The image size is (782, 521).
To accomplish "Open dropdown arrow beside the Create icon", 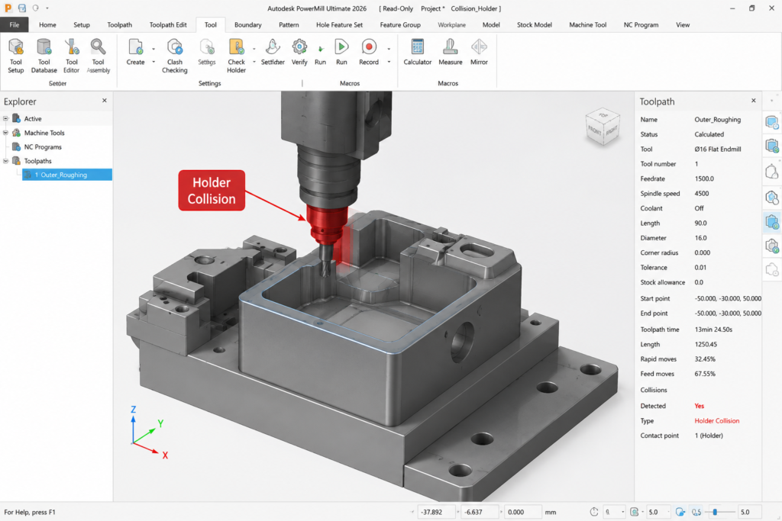I will click(153, 49).
